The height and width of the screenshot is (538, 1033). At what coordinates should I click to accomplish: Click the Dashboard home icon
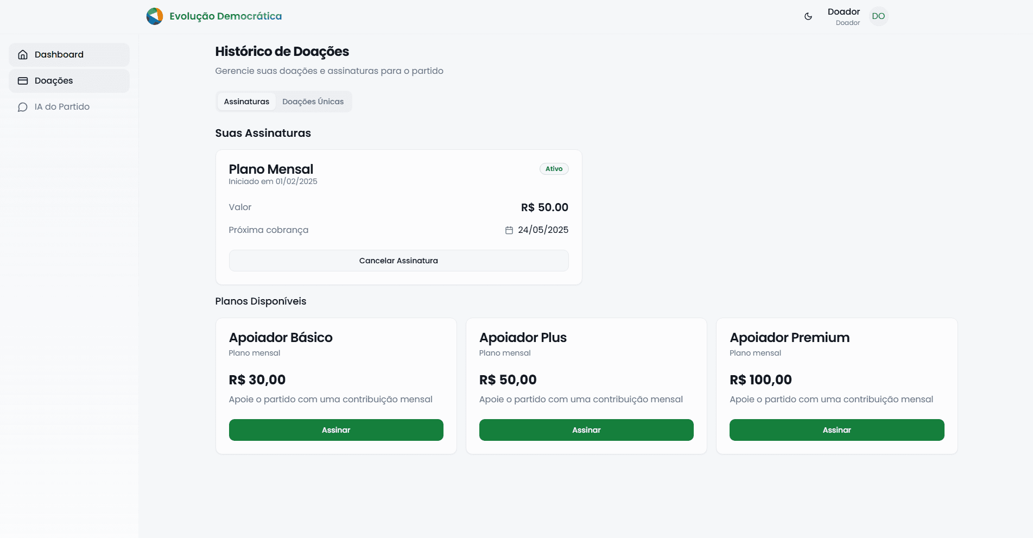click(x=23, y=55)
